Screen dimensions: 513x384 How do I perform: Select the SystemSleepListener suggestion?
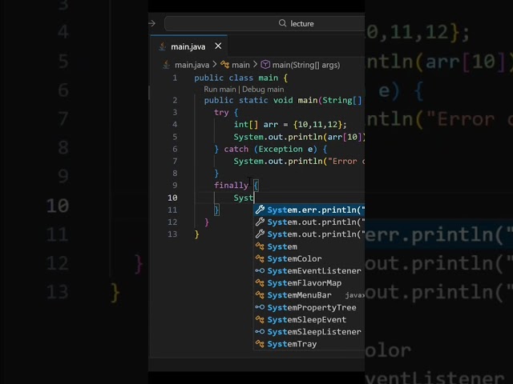pyautogui.click(x=309, y=331)
